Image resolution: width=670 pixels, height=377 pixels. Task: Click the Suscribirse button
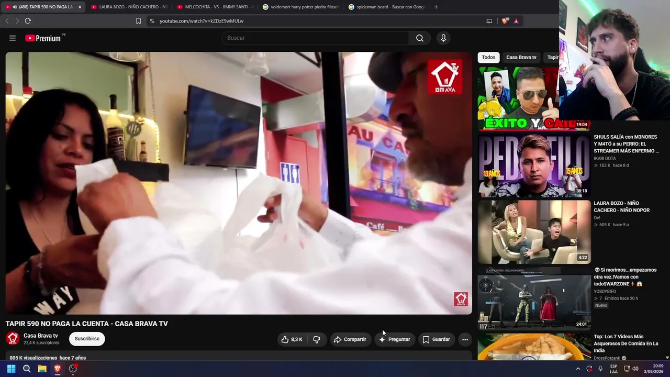click(87, 339)
